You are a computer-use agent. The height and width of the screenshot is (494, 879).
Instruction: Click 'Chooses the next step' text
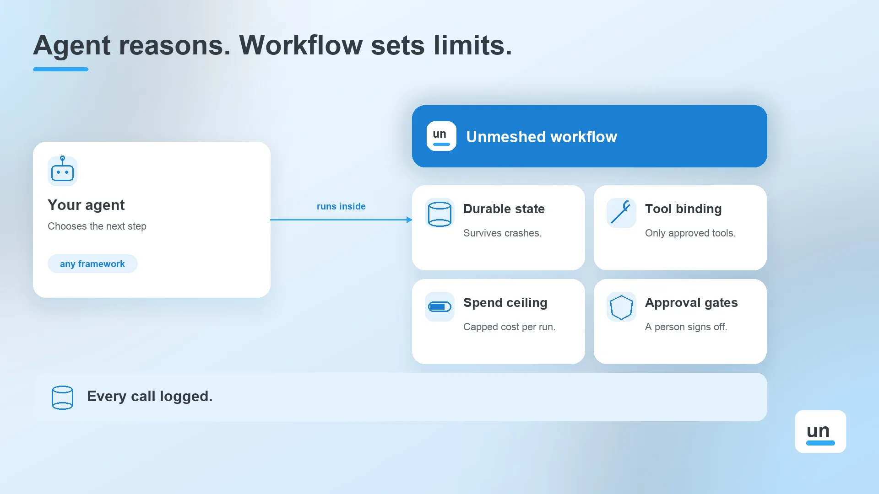pos(97,226)
